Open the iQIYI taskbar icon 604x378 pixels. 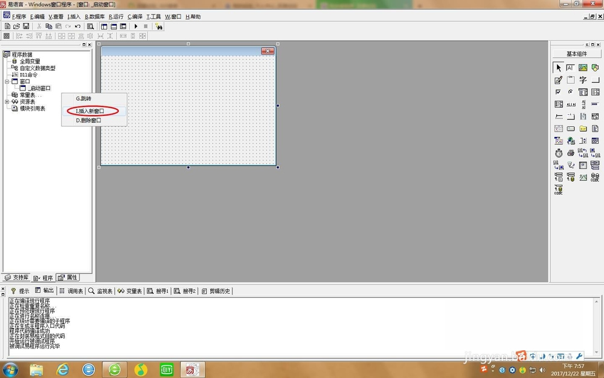pos(167,370)
